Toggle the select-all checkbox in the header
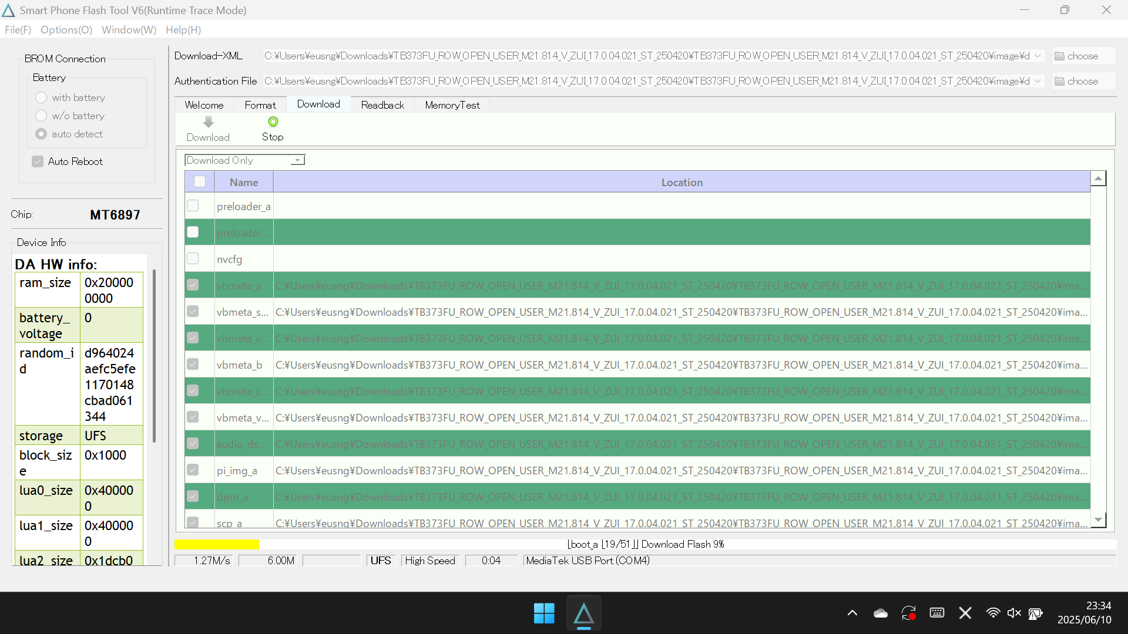This screenshot has width=1128, height=634. tap(200, 182)
